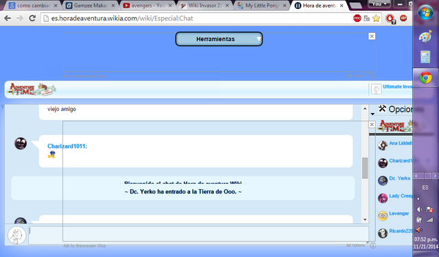The width and height of the screenshot is (439, 257).
Task: Close the overlay ad over the chat
Action: coord(372,124)
